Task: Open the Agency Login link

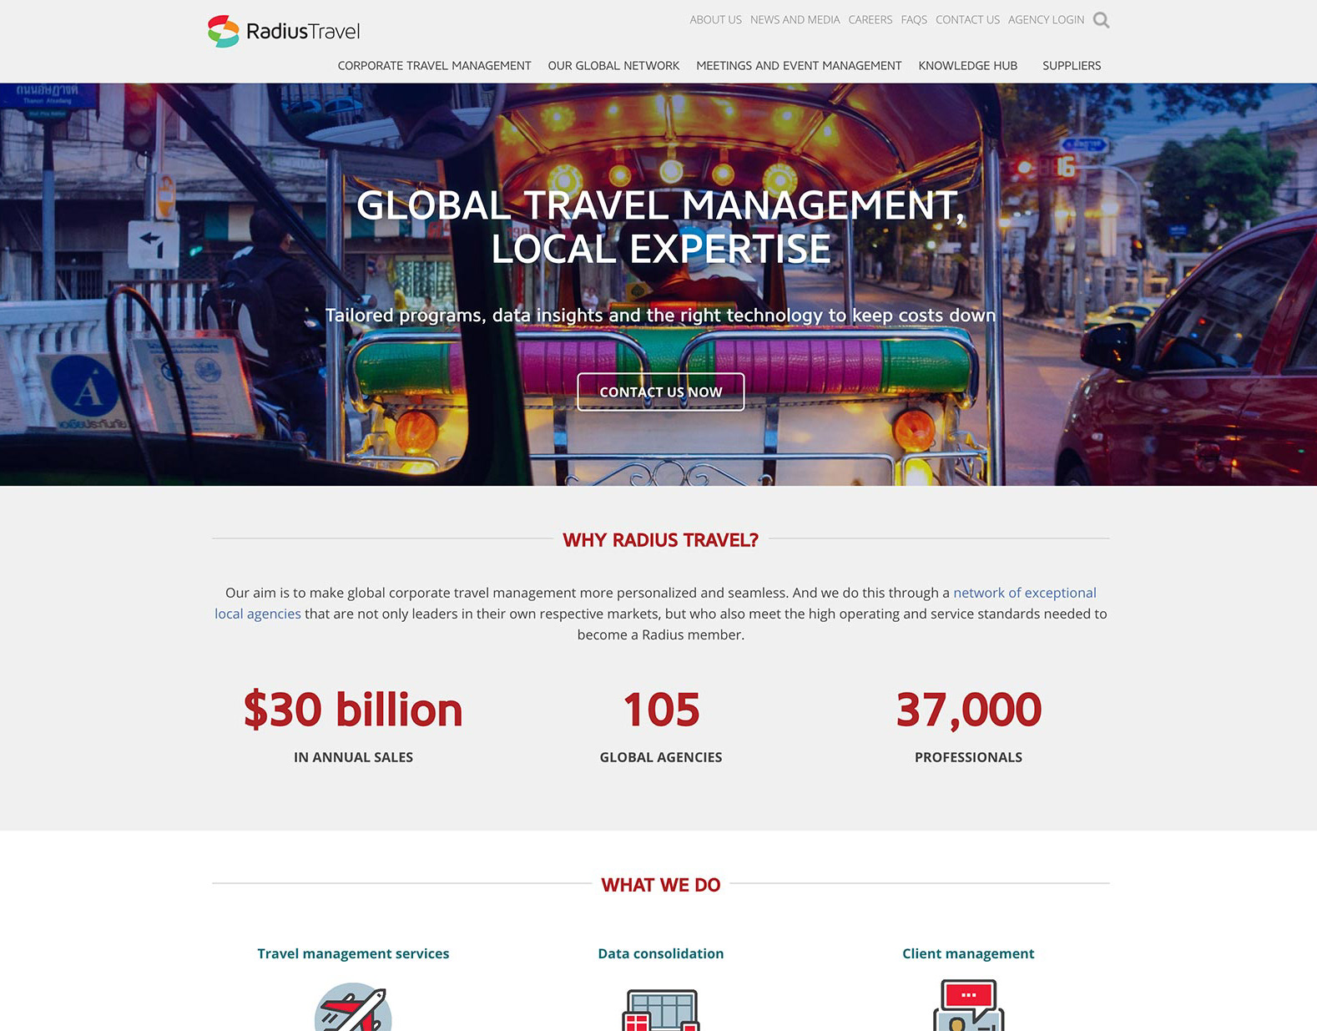Action: (1046, 20)
